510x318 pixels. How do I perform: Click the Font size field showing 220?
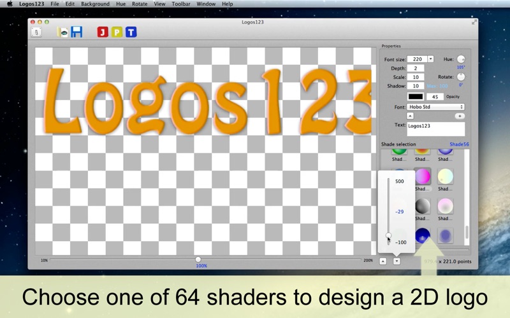coord(418,59)
